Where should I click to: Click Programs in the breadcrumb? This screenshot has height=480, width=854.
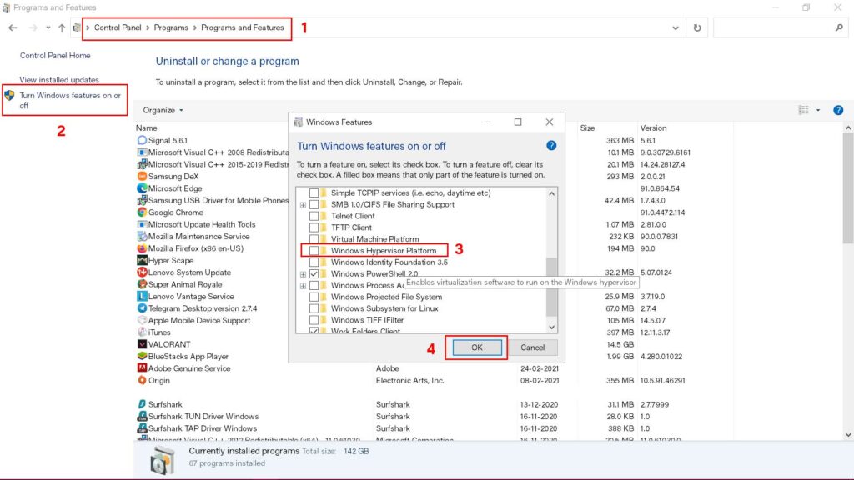[x=171, y=27]
